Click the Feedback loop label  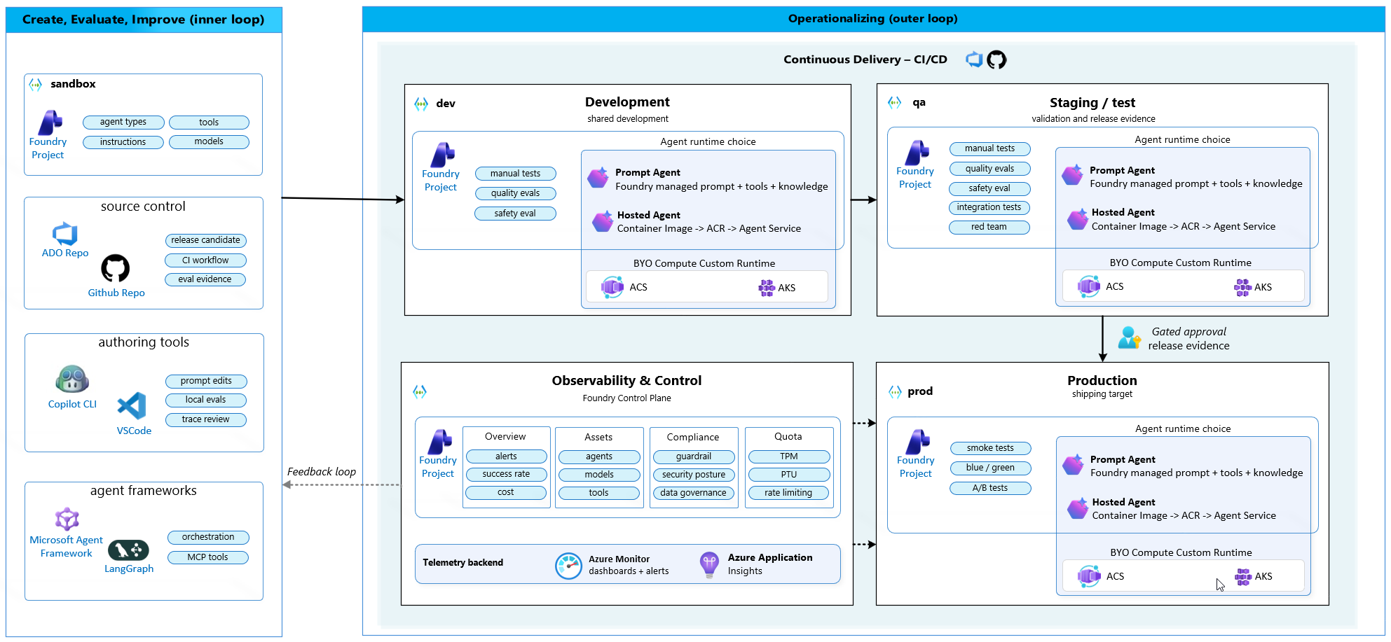(x=322, y=472)
